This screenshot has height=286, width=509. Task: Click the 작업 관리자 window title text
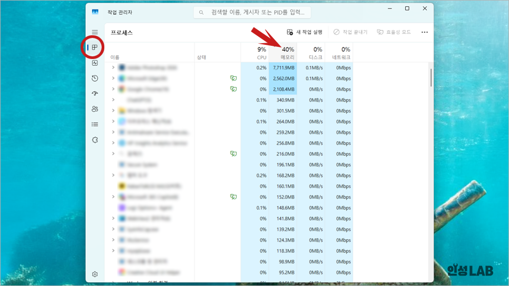(120, 12)
